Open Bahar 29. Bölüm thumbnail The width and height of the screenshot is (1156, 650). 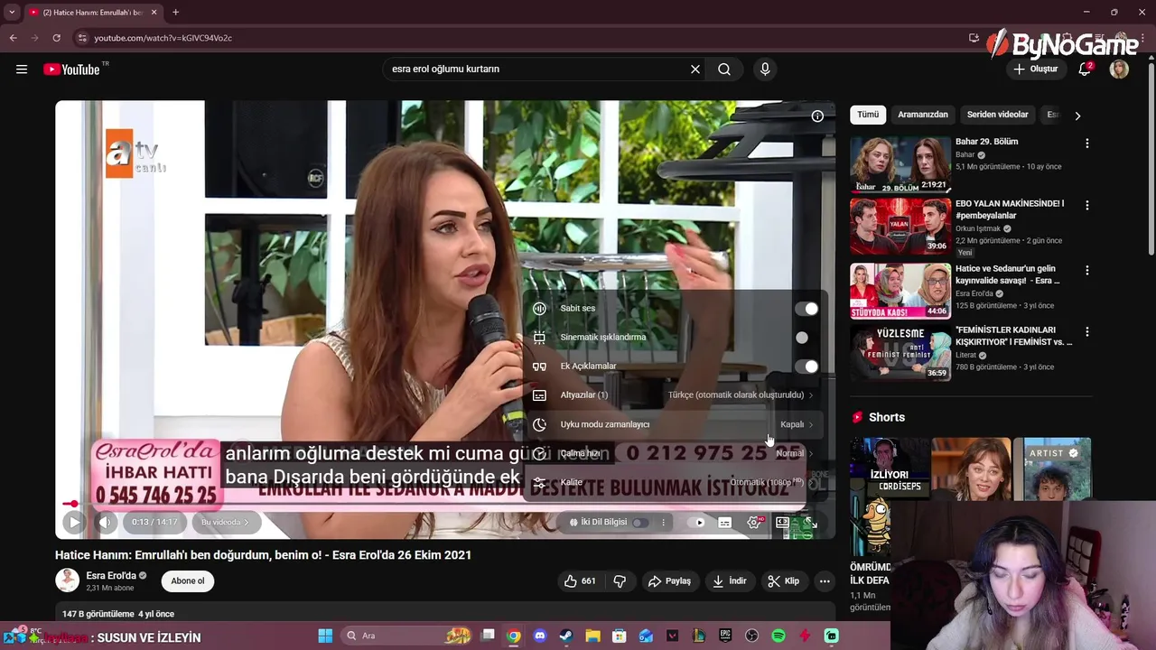click(900, 164)
